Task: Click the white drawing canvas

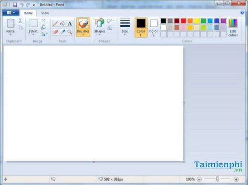Action: point(94,103)
